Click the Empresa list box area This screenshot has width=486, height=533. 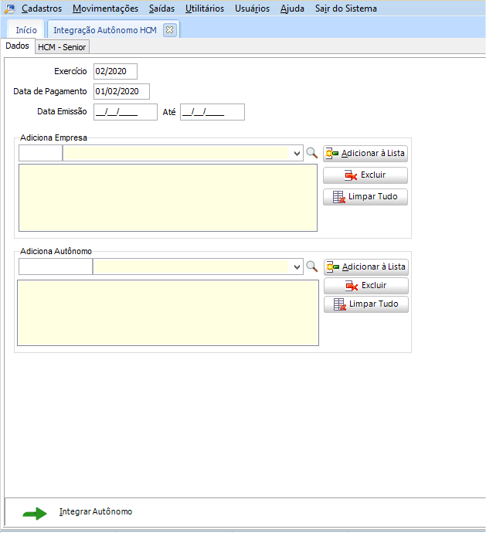click(x=168, y=198)
